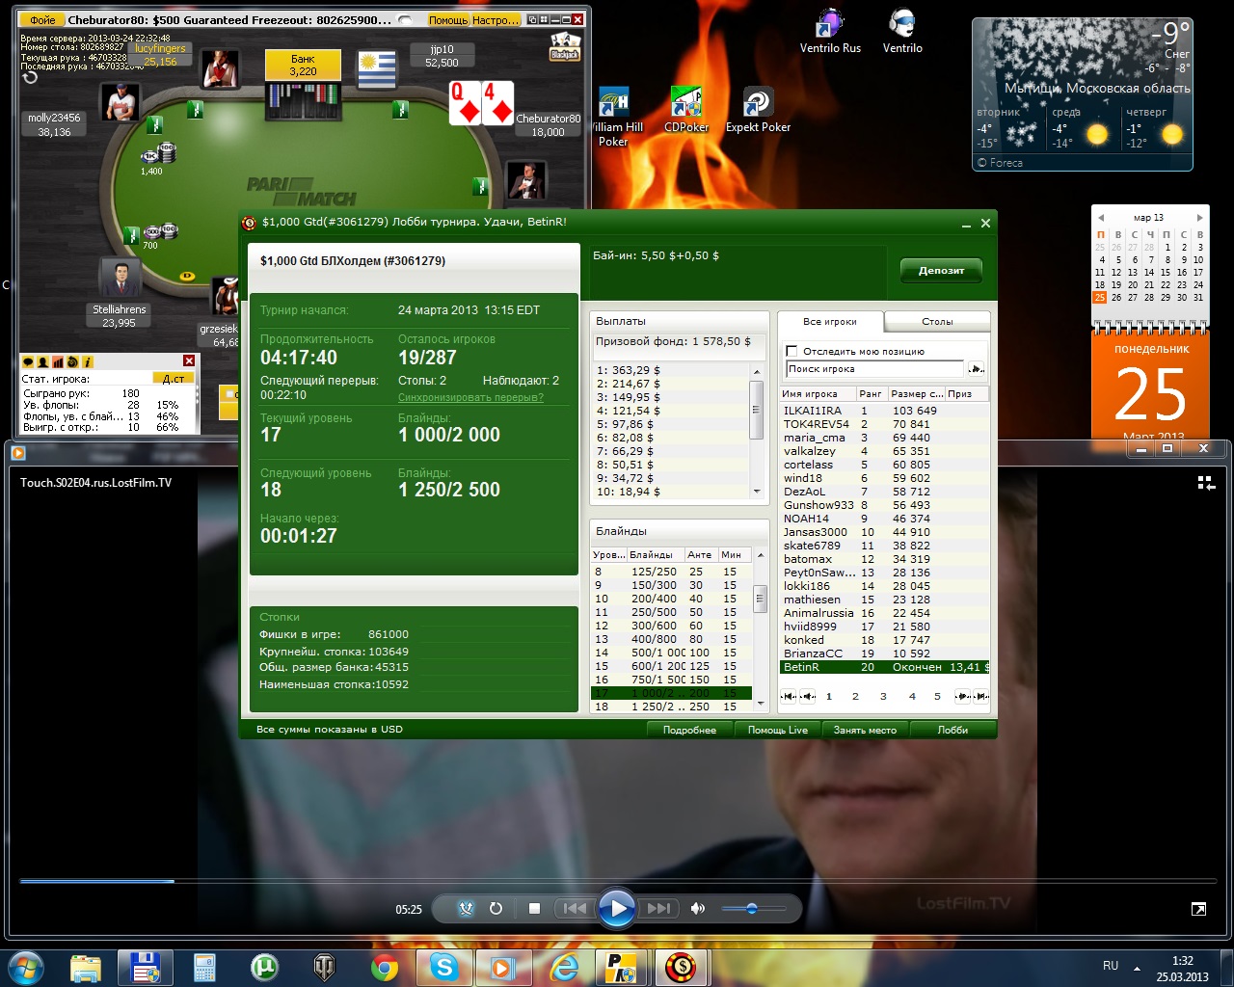Go to previous month in the calendar gadget
The height and width of the screenshot is (987, 1234).
(x=1101, y=218)
